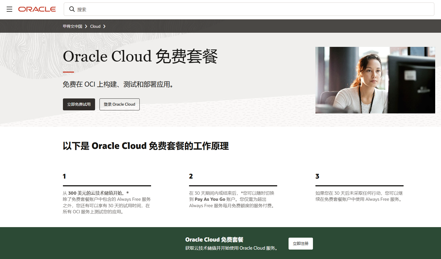
Task: Click the chevron after 甲骨文中国 breadcrumb
Action: [x=86, y=26]
